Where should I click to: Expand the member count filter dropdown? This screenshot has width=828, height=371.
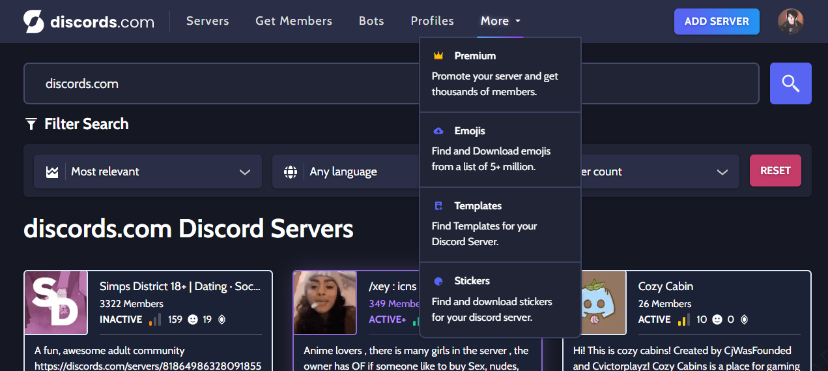(659, 171)
